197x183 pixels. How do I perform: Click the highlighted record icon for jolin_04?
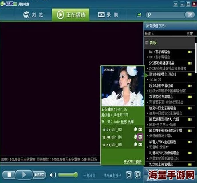140,137
